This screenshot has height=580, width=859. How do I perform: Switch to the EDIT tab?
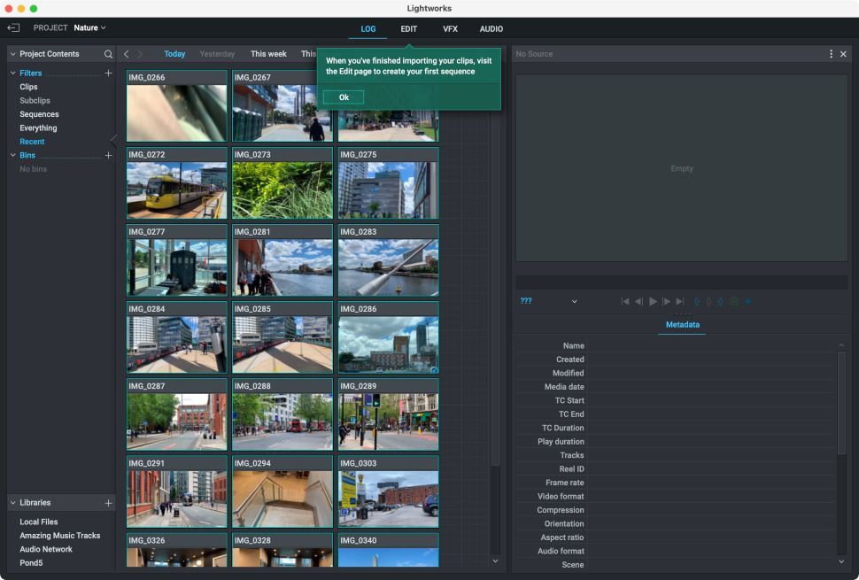[408, 28]
